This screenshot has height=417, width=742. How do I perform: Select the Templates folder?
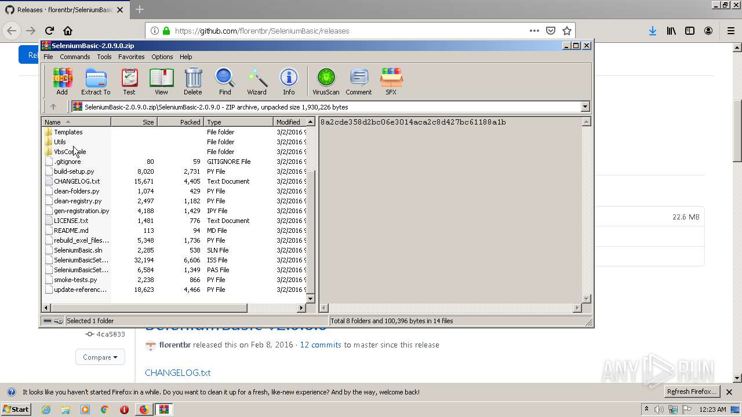tap(68, 132)
